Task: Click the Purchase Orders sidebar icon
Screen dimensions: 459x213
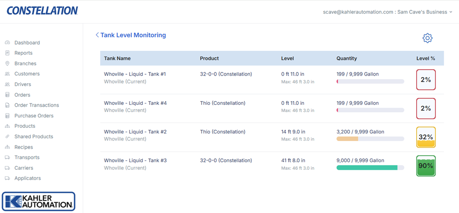Action: 8,116
